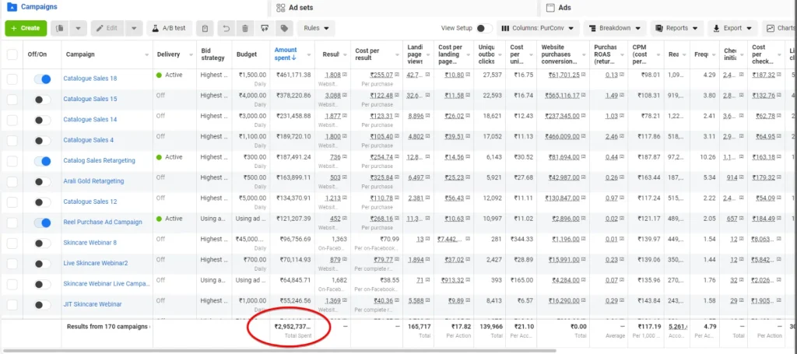The image size is (797, 354).
Task: Switch to the Ads tab
Action: 564,7
